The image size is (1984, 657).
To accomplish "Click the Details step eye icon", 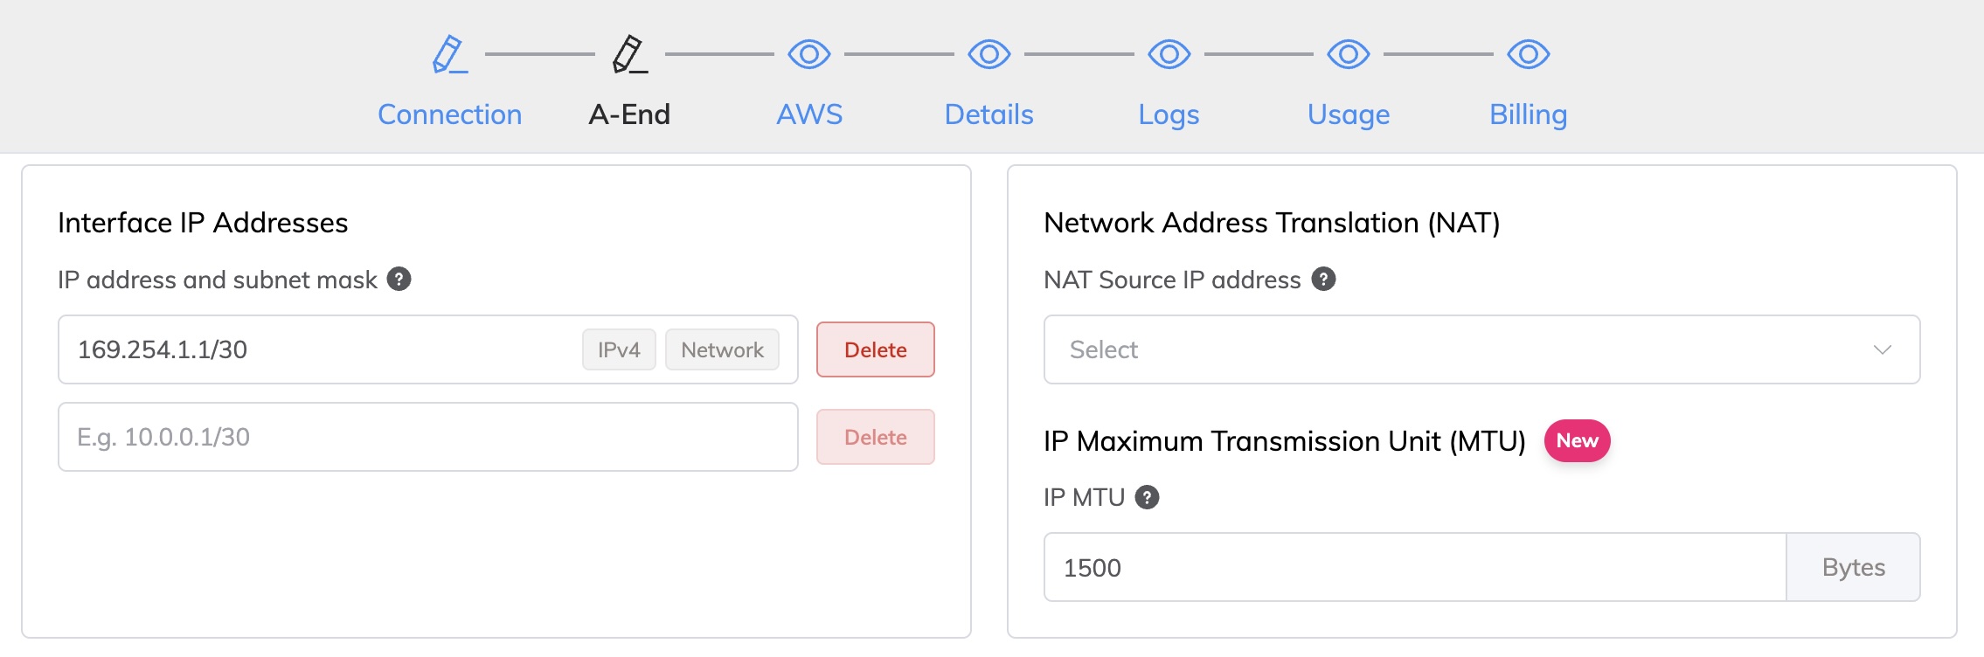I will coord(988,54).
